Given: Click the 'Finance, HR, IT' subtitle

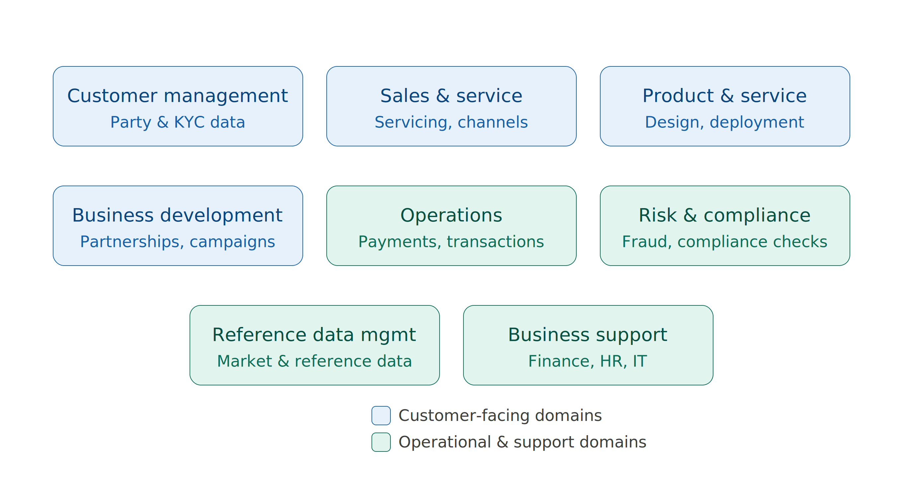Looking at the screenshot, I should click(x=588, y=361).
